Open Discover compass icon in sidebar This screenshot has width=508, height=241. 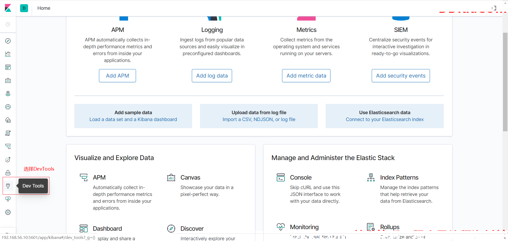(x=8, y=41)
